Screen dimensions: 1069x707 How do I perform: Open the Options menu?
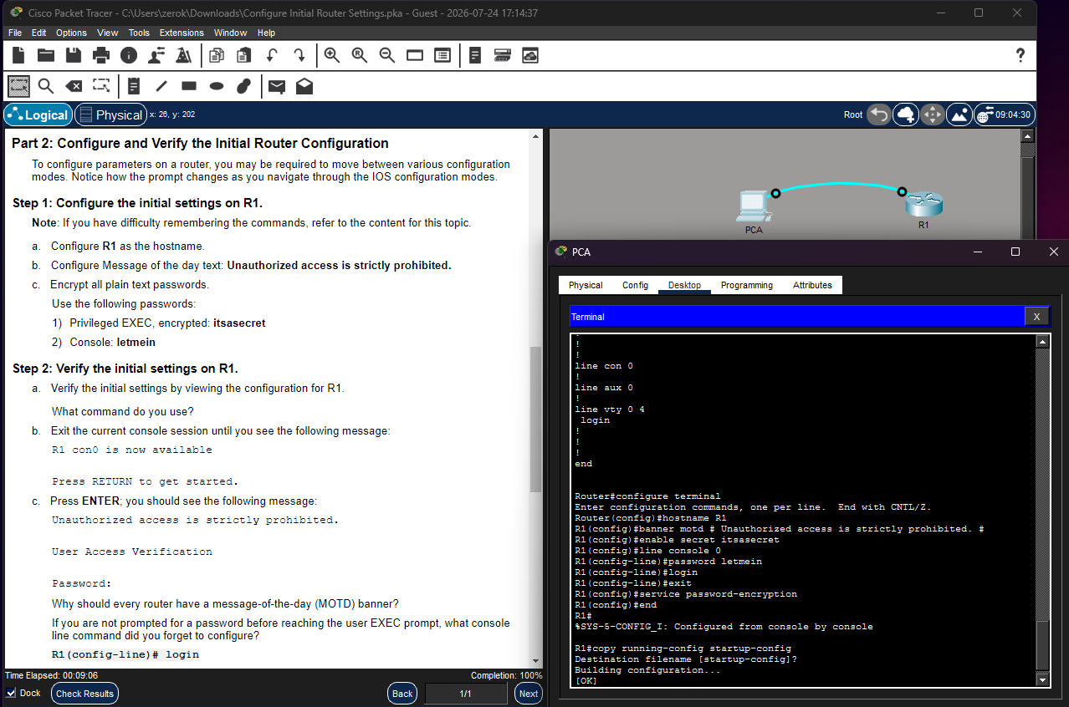coord(71,33)
